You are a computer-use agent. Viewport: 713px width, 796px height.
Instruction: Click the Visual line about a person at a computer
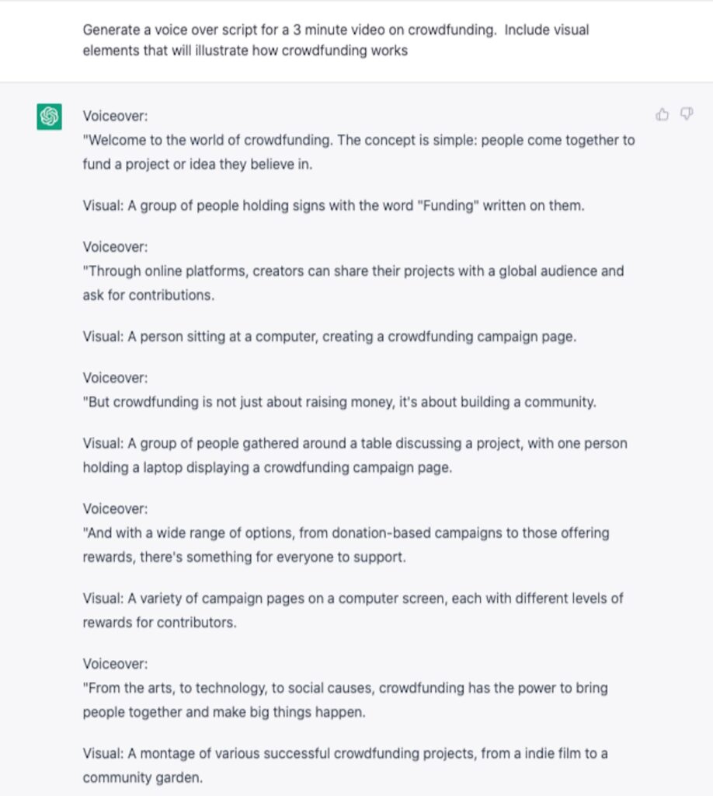coord(329,337)
